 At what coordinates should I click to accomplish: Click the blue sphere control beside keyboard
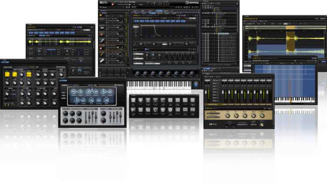click(x=196, y=85)
